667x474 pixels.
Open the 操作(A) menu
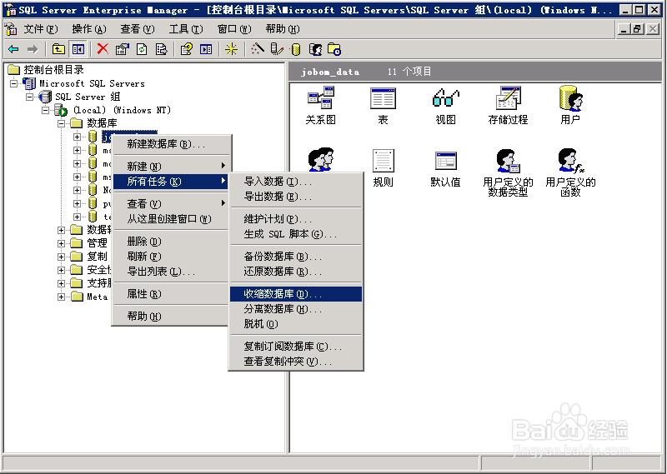(89, 29)
